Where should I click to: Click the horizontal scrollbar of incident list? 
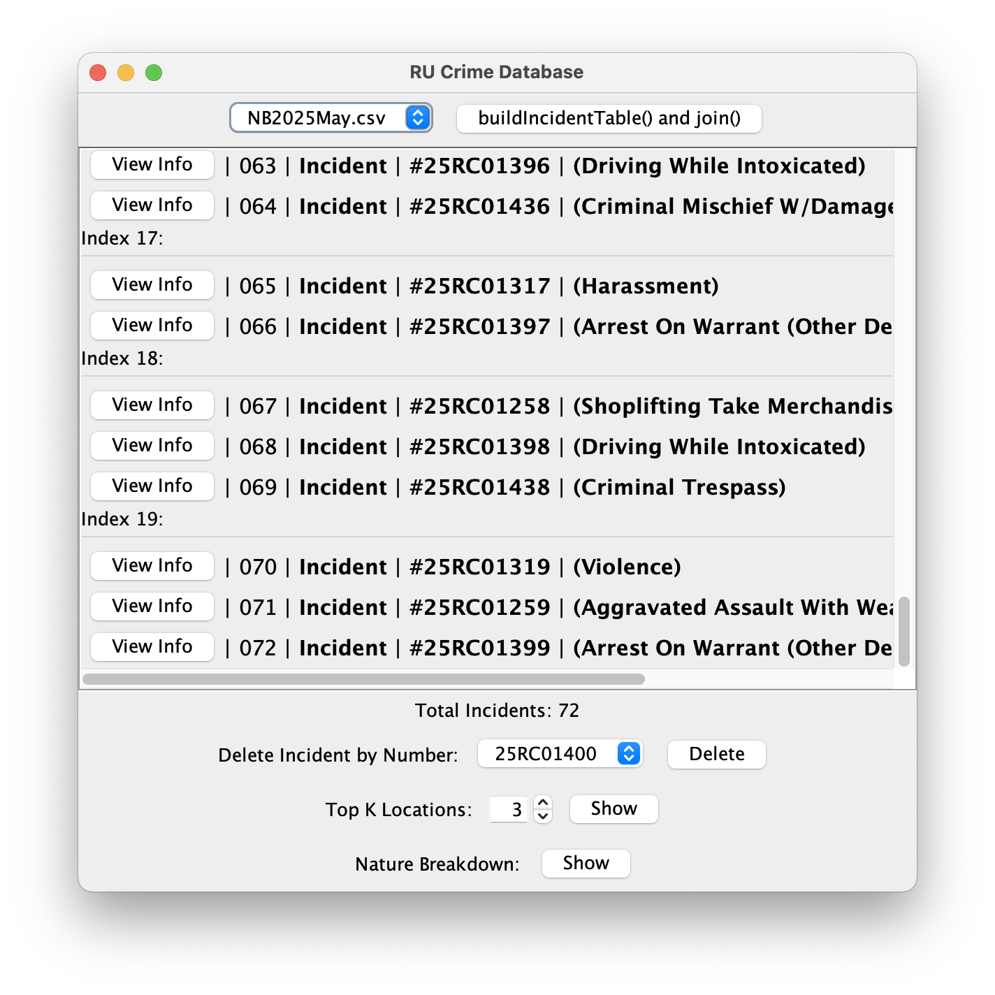(363, 679)
